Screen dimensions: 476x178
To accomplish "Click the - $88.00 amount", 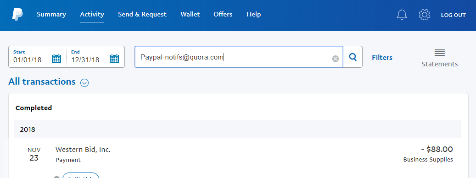I will tap(437, 149).
